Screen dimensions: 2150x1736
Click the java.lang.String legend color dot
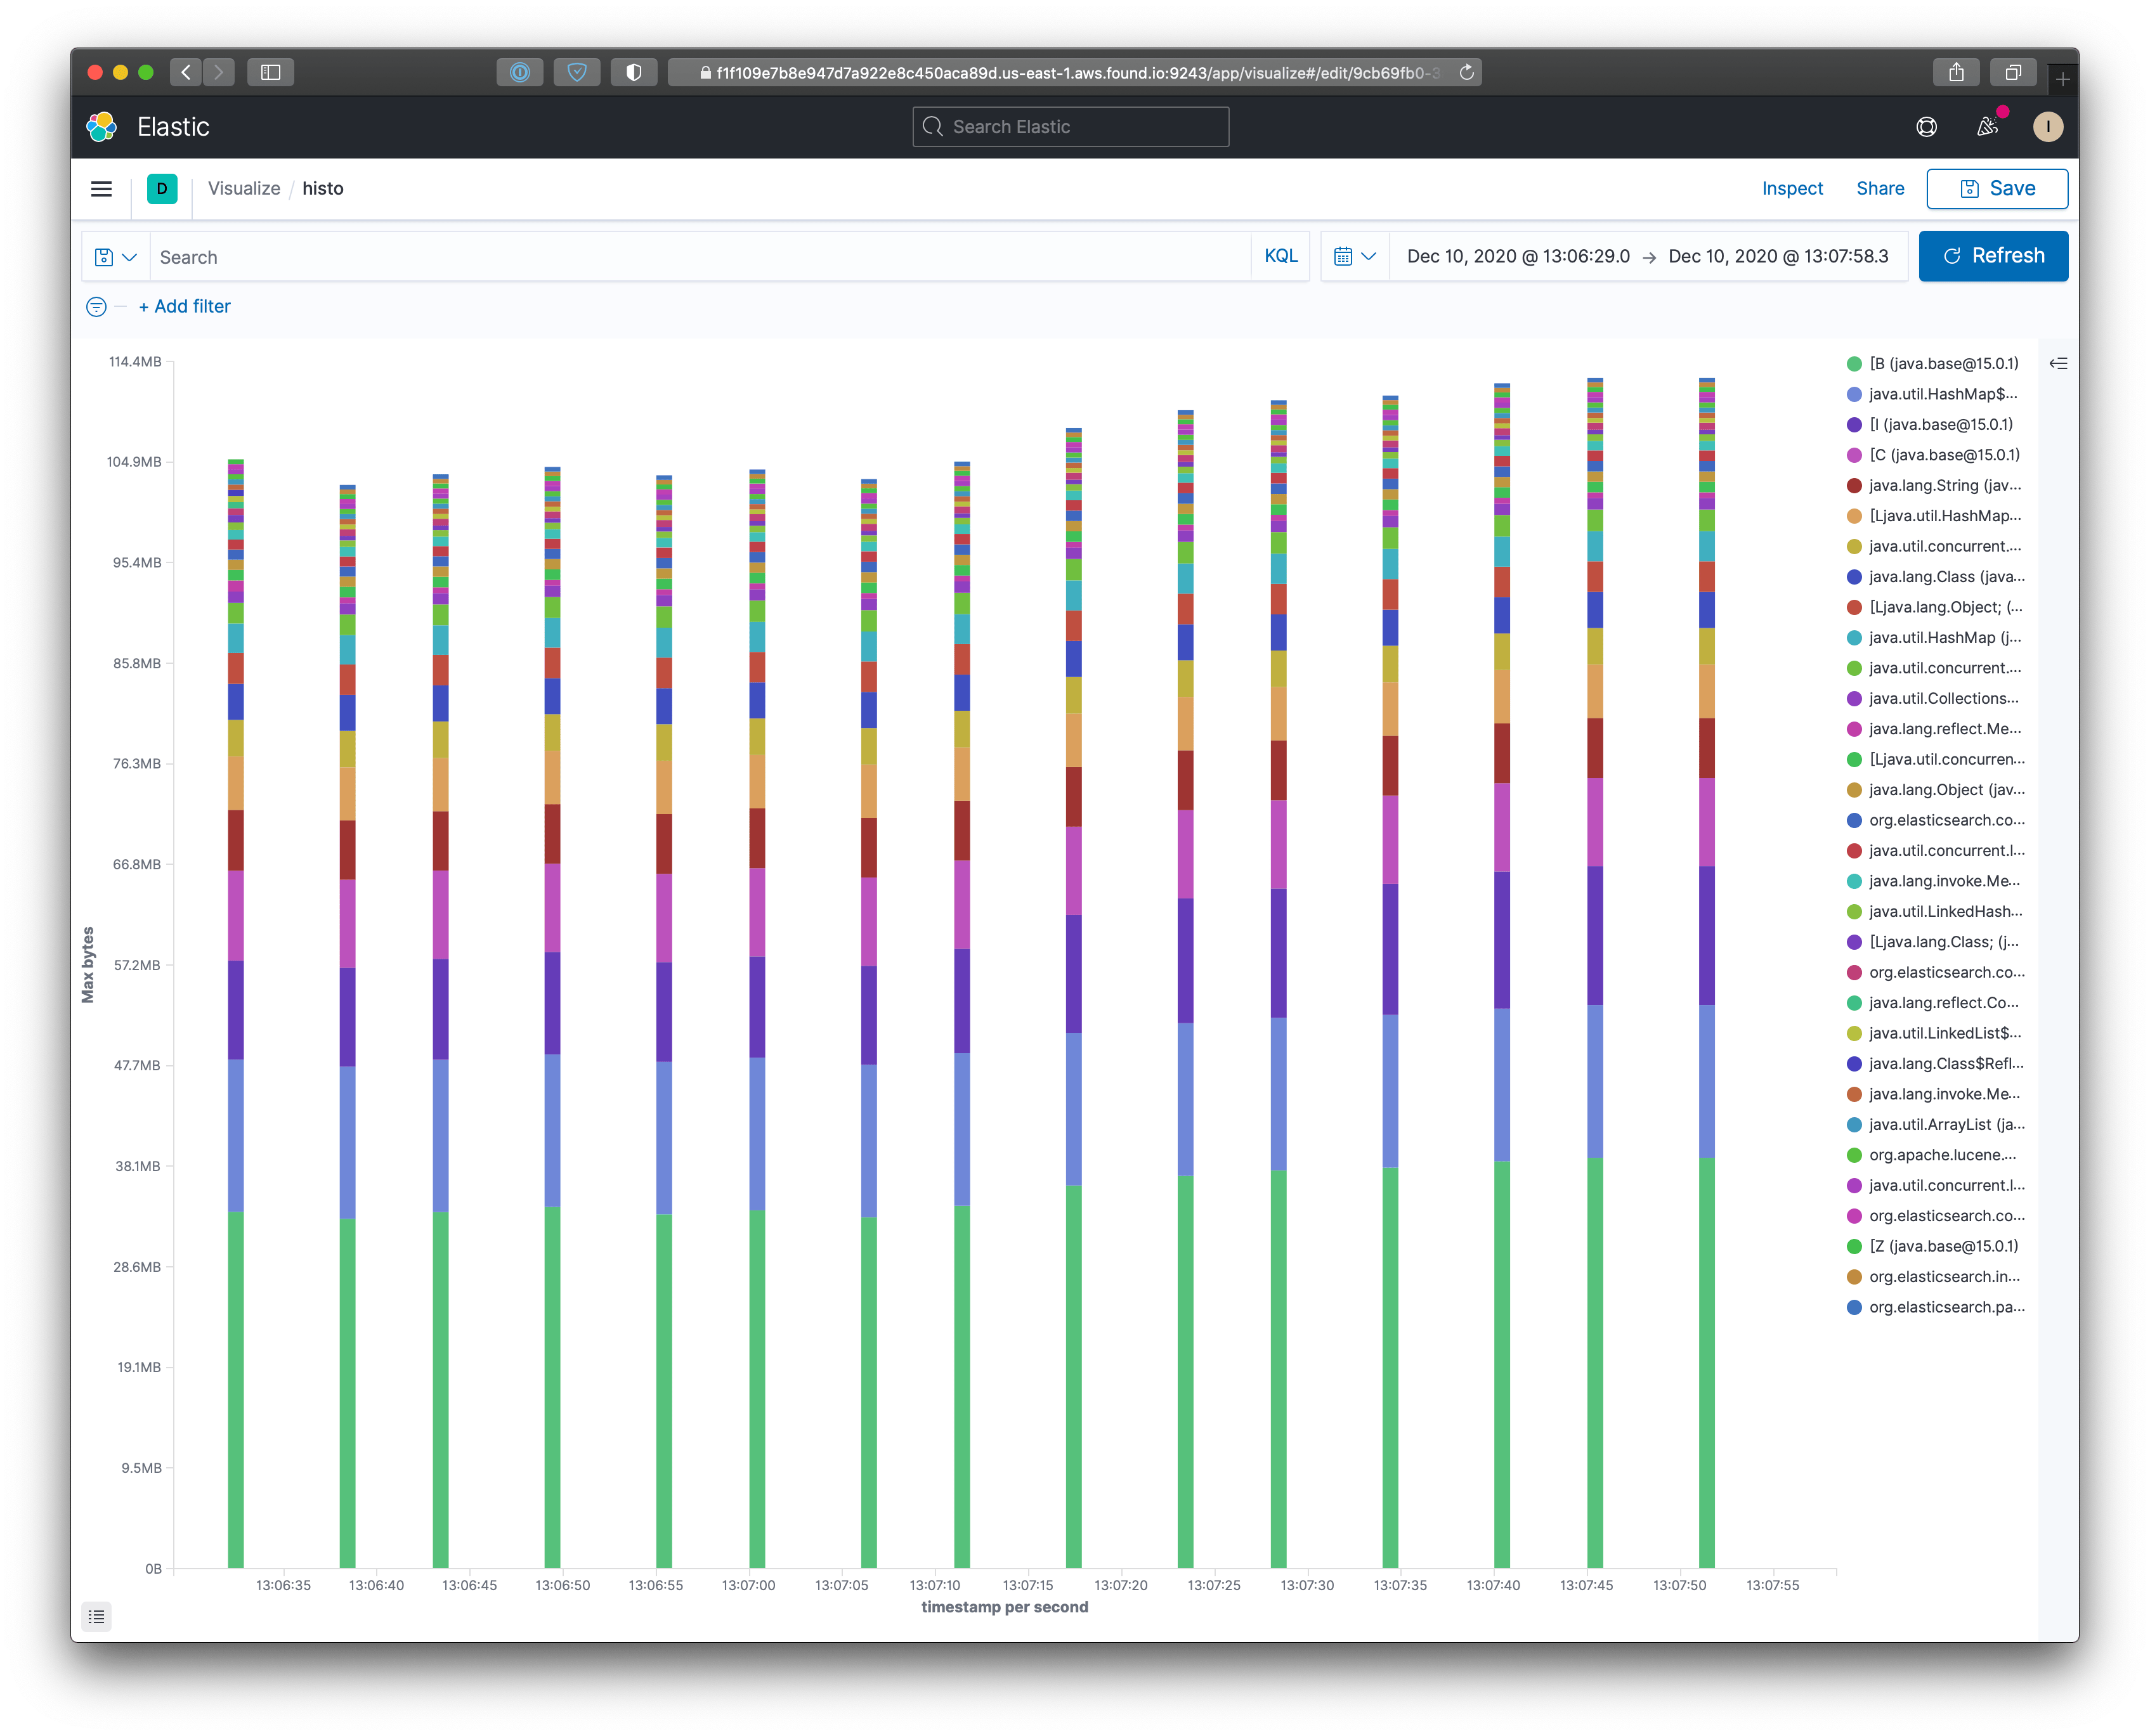(1854, 486)
